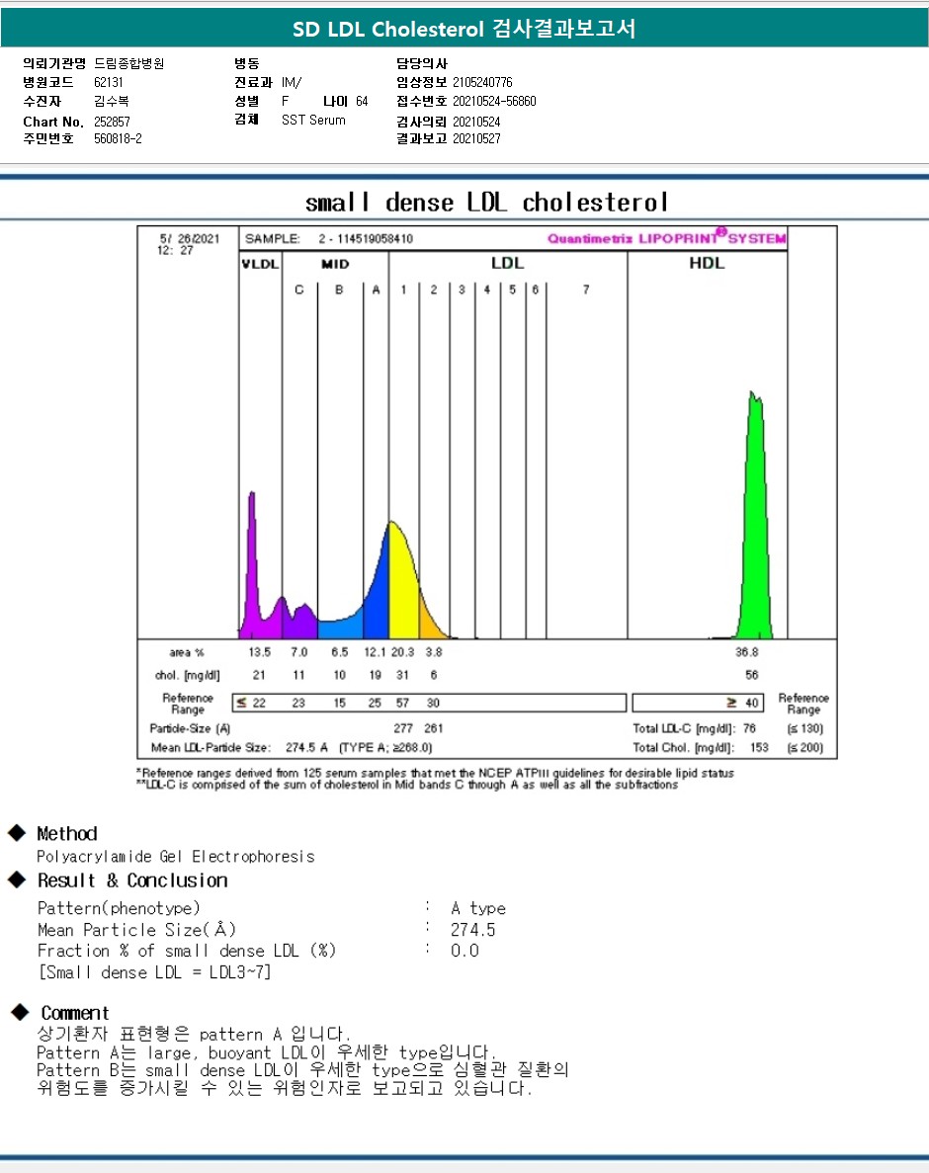This screenshot has height=1173, width=929.
Task: Click the Chart No. value 252857
Action: (112, 122)
